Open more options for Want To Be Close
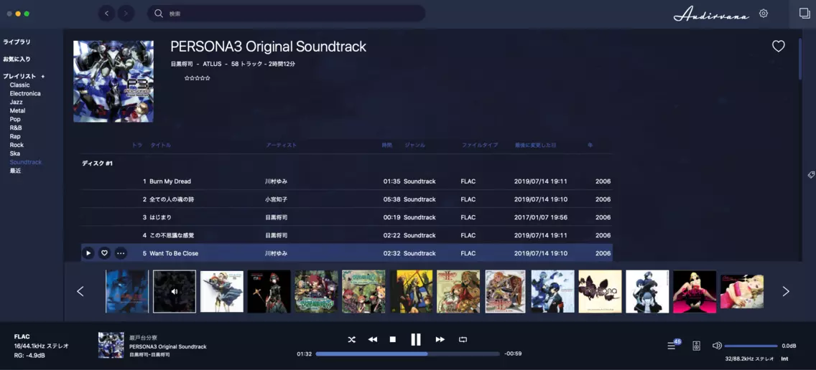The image size is (816, 370). 121,253
